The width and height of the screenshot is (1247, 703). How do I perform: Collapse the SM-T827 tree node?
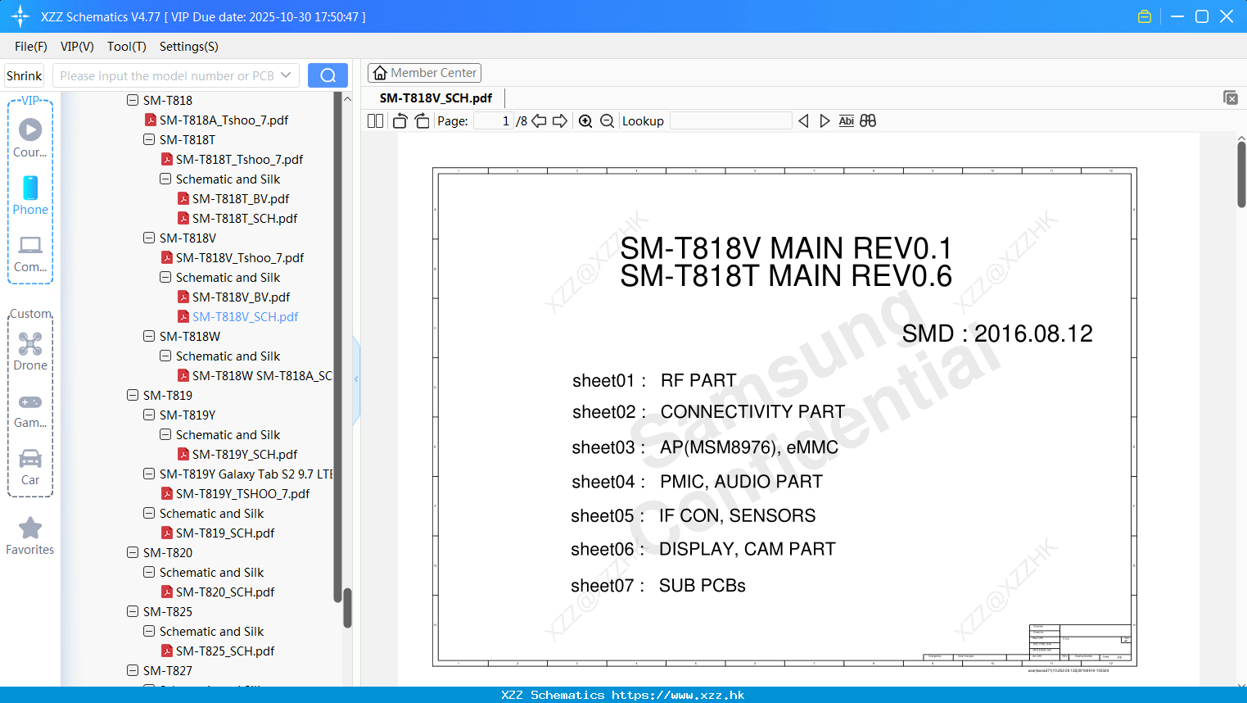click(133, 670)
